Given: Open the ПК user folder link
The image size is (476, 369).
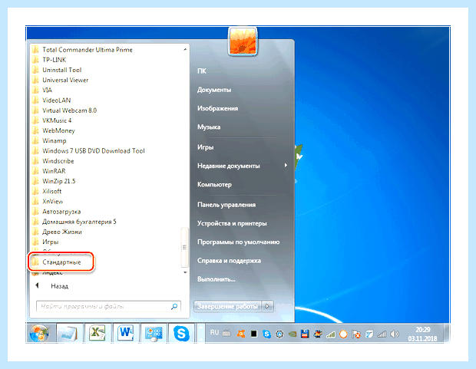Looking at the screenshot, I should [x=202, y=71].
